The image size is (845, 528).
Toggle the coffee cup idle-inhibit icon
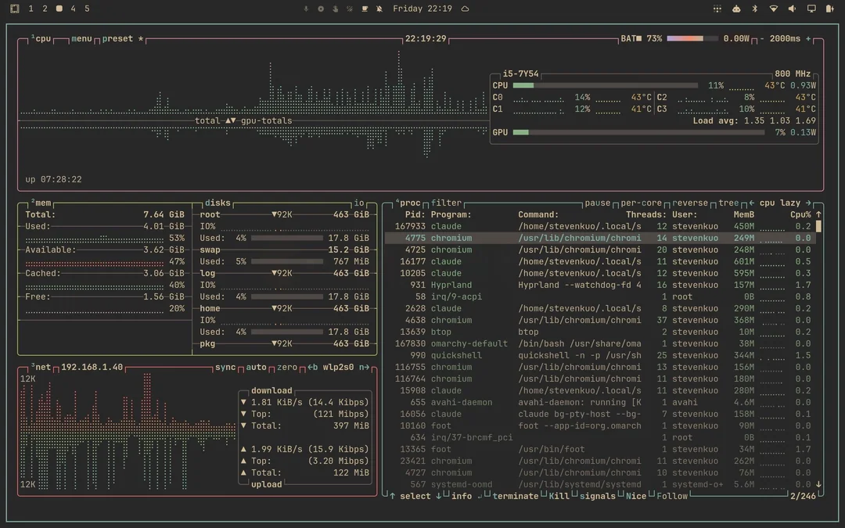[x=365, y=9]
